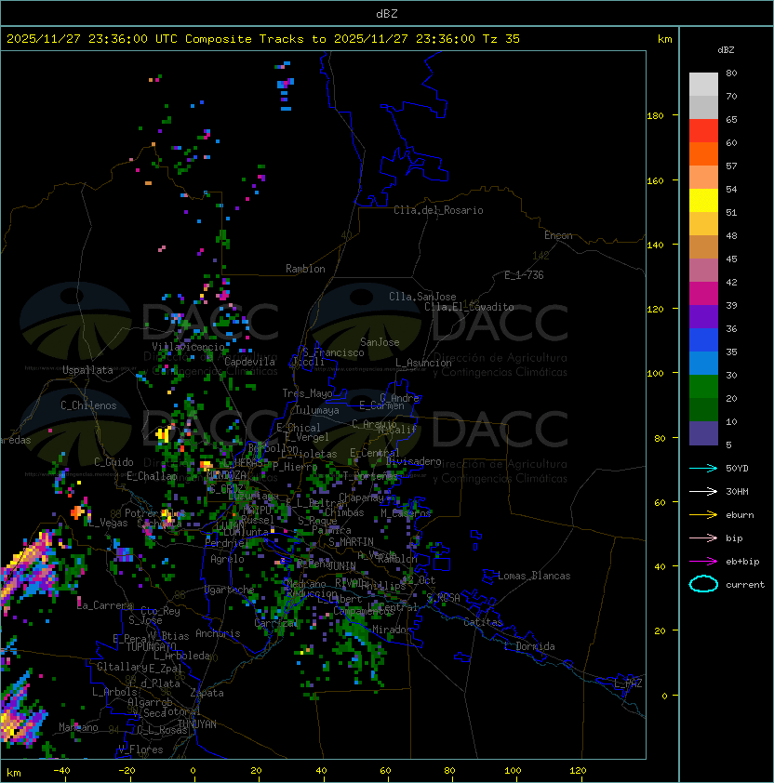Screen dimensions: 774x783
Task: Select the yellow eburn arrow symbol
Action: pyautogui.click(x=703, y=515)
